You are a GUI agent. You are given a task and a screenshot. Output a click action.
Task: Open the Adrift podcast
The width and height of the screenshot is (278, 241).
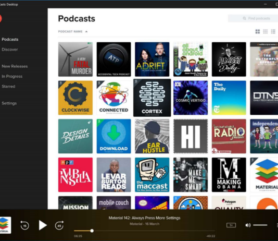click(152, 59)
